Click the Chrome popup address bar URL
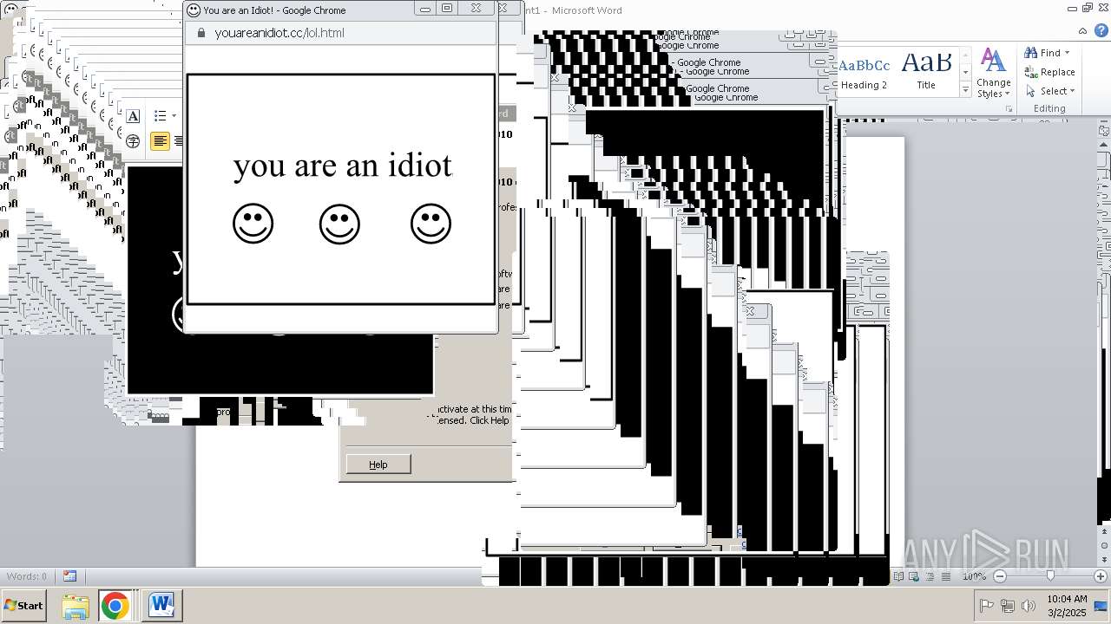This screenshot has width=1111, height=624. point(279,33)
